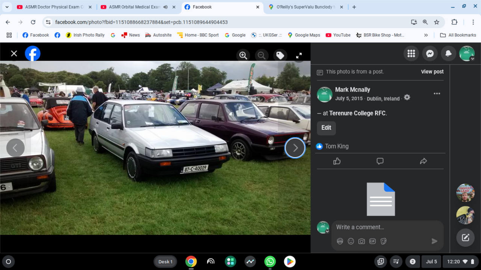This screenshot has width=481, height=270.
Task: Open WhatsApp from the shelf
Action: pyautogui.click(x=270, y=262)
